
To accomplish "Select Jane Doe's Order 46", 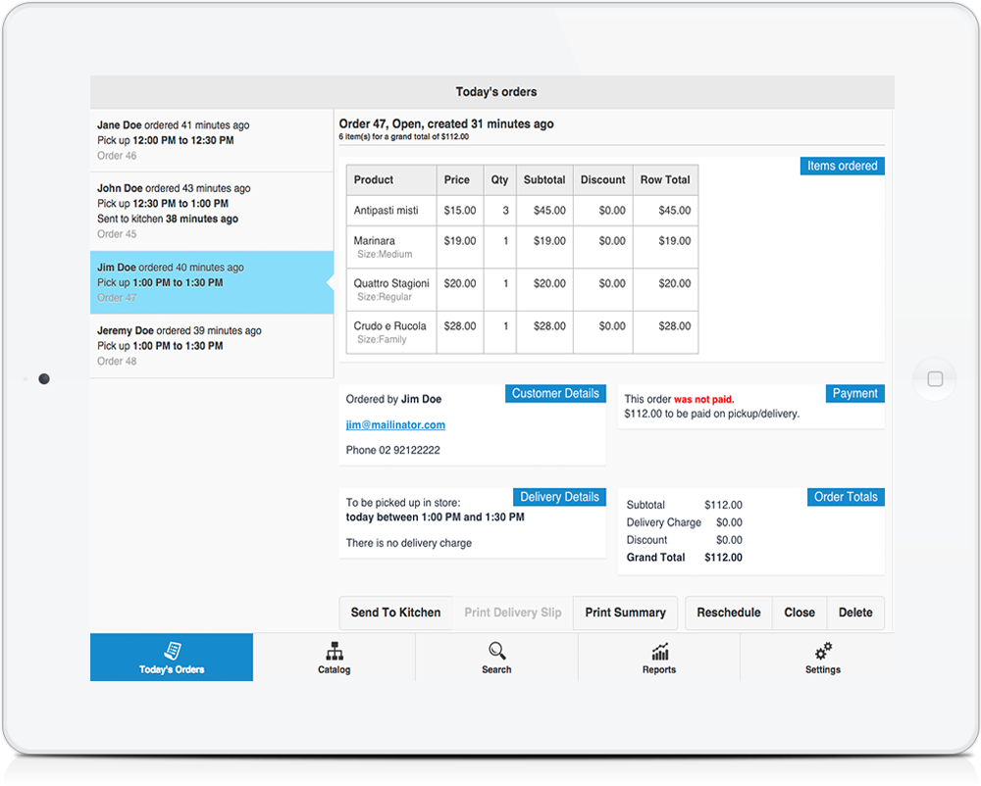I will pyautogui.click(x=211, y=140).
